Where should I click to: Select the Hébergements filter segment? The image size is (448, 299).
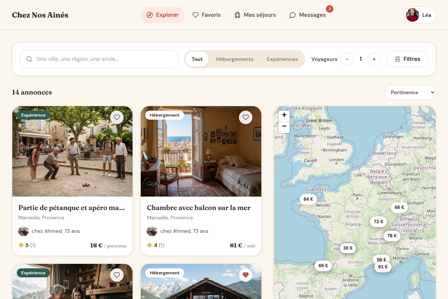(x=235, y=59)
